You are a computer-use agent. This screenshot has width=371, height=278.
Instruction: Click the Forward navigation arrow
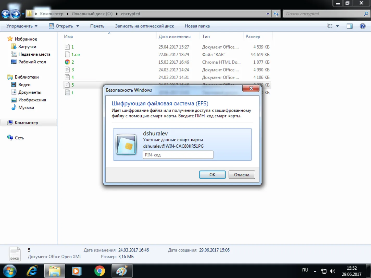click(x=16, y=14)
